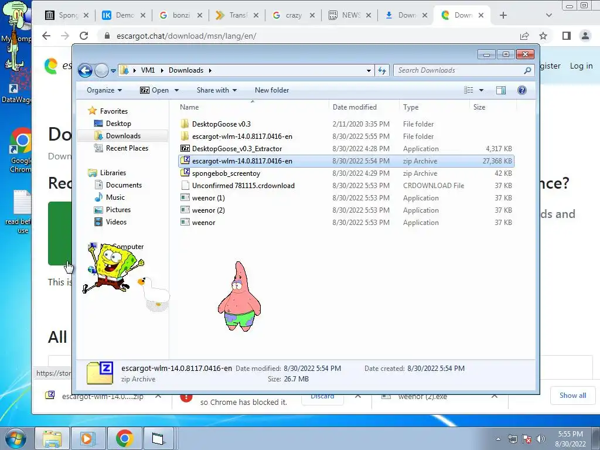Click Chrome address bar URL
600x450 pixels.
[x=186, y=36]
